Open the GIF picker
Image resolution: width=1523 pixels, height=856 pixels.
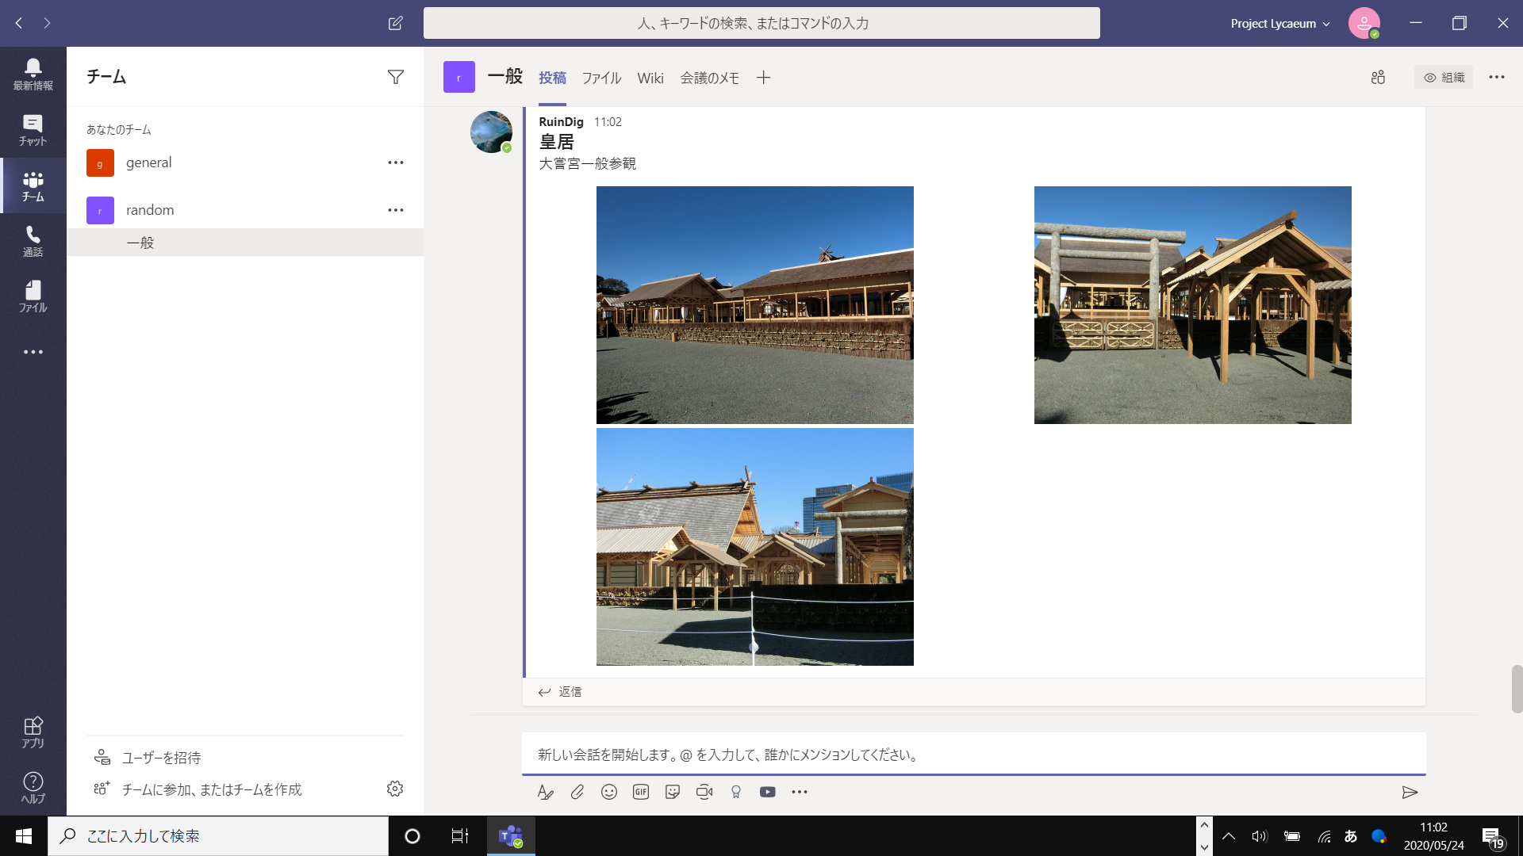click(641, 792)
